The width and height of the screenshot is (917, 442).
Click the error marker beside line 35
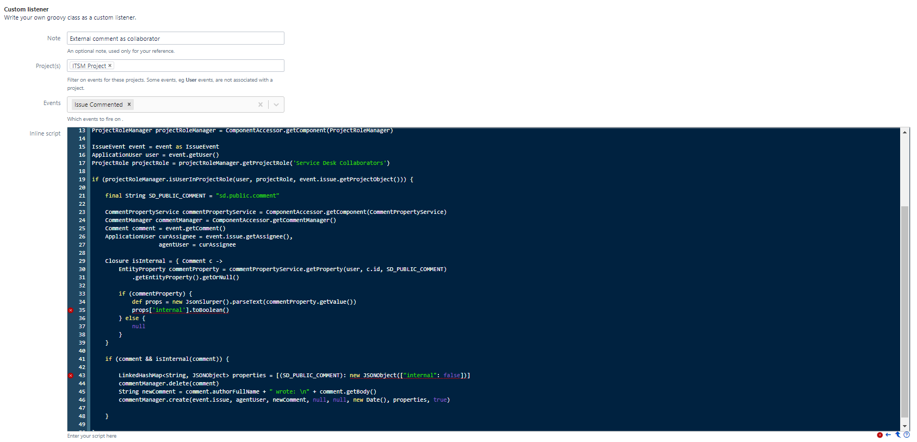pos(71,310)
